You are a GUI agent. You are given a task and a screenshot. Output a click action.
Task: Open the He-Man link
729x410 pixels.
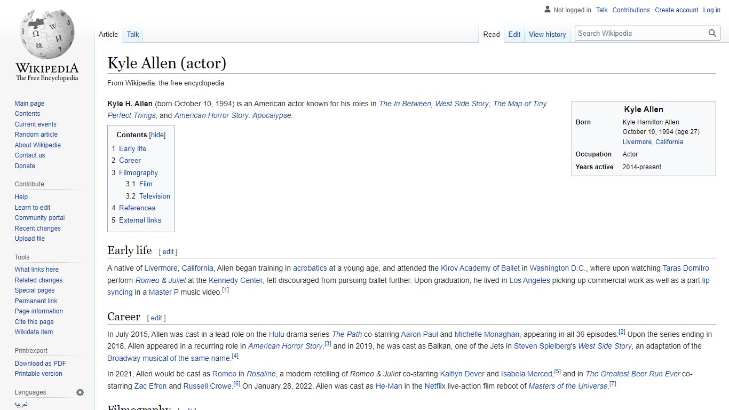tap(389, 386)
